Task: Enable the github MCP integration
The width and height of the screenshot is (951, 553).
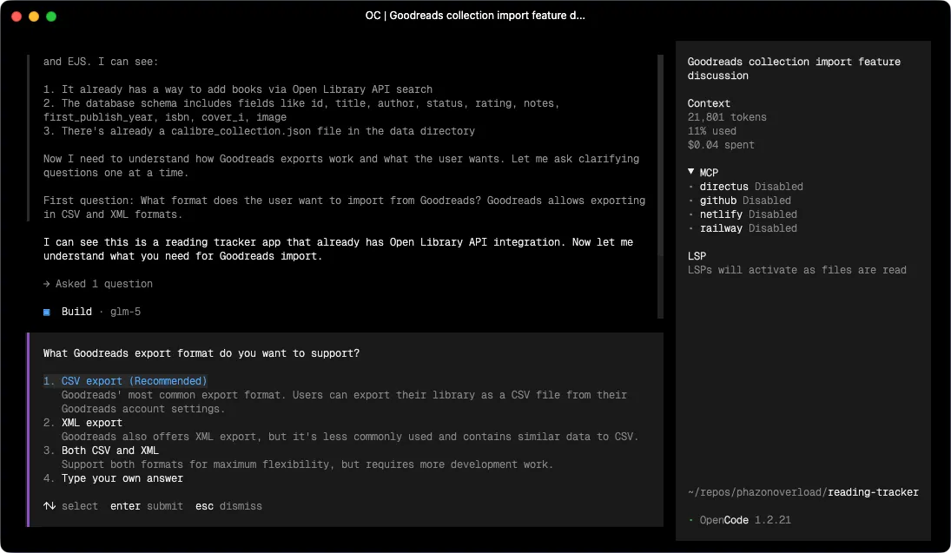Action: click(718, 200)
